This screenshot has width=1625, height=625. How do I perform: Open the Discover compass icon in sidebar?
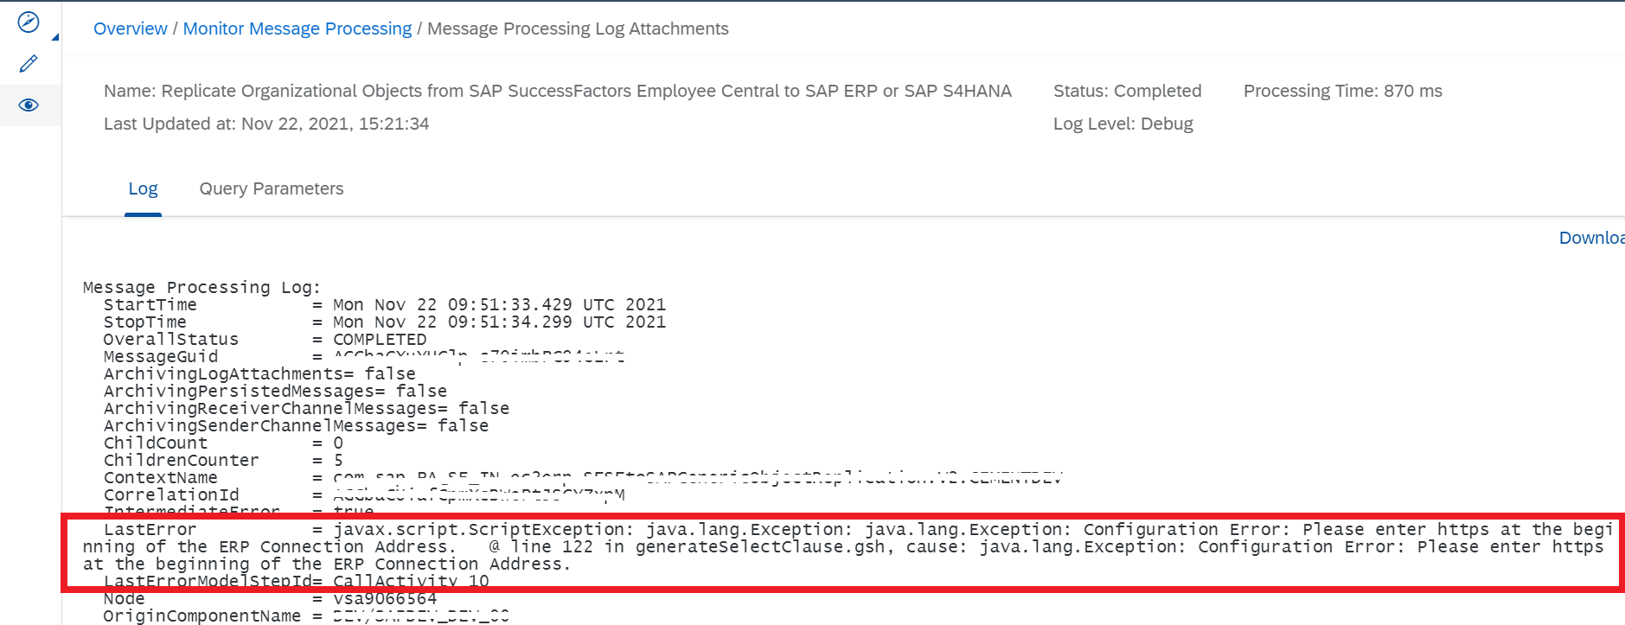click(x=29, y=22)
